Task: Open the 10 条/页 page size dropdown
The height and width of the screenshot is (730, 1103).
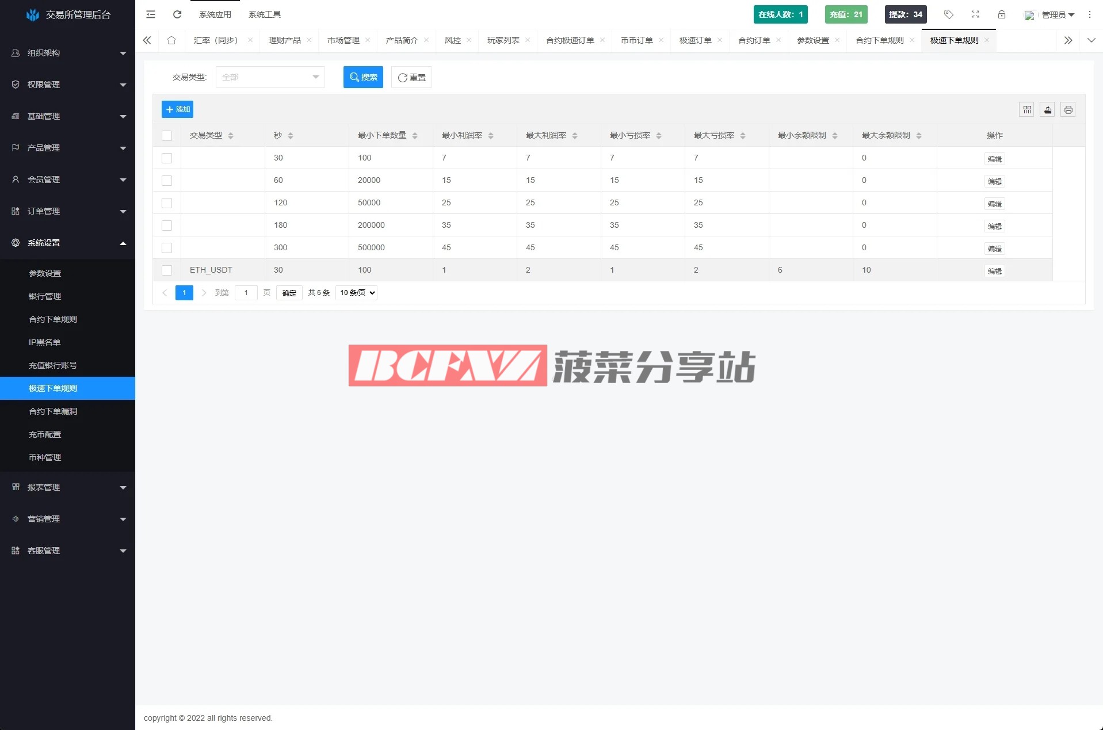Action: click(x=357, y=293)
